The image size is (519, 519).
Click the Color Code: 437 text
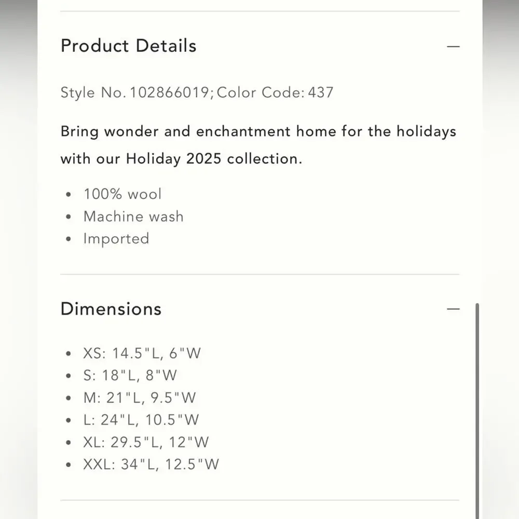coord(275,93)
